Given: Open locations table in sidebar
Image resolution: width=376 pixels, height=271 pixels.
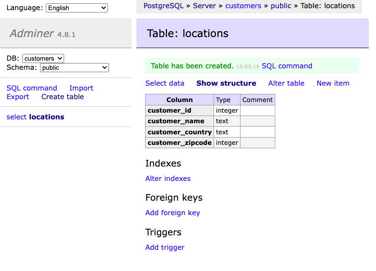Looking at the screenshot, I should coord(47,117).
